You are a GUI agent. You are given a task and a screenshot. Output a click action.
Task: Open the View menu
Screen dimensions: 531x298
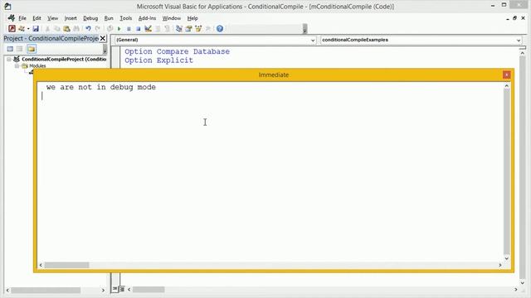pos(52,18)
